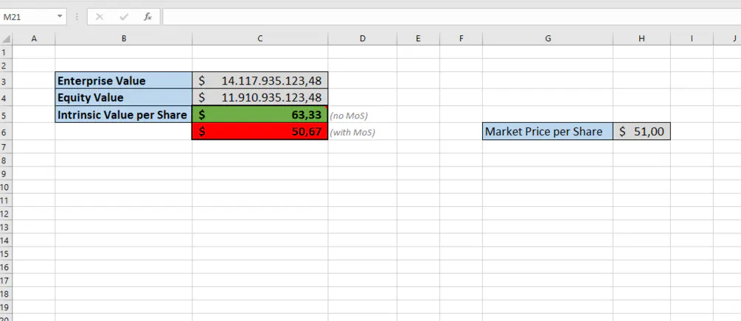Click the Name Box showing M21
Screen dimensions: 741x321
click(28, 17)
